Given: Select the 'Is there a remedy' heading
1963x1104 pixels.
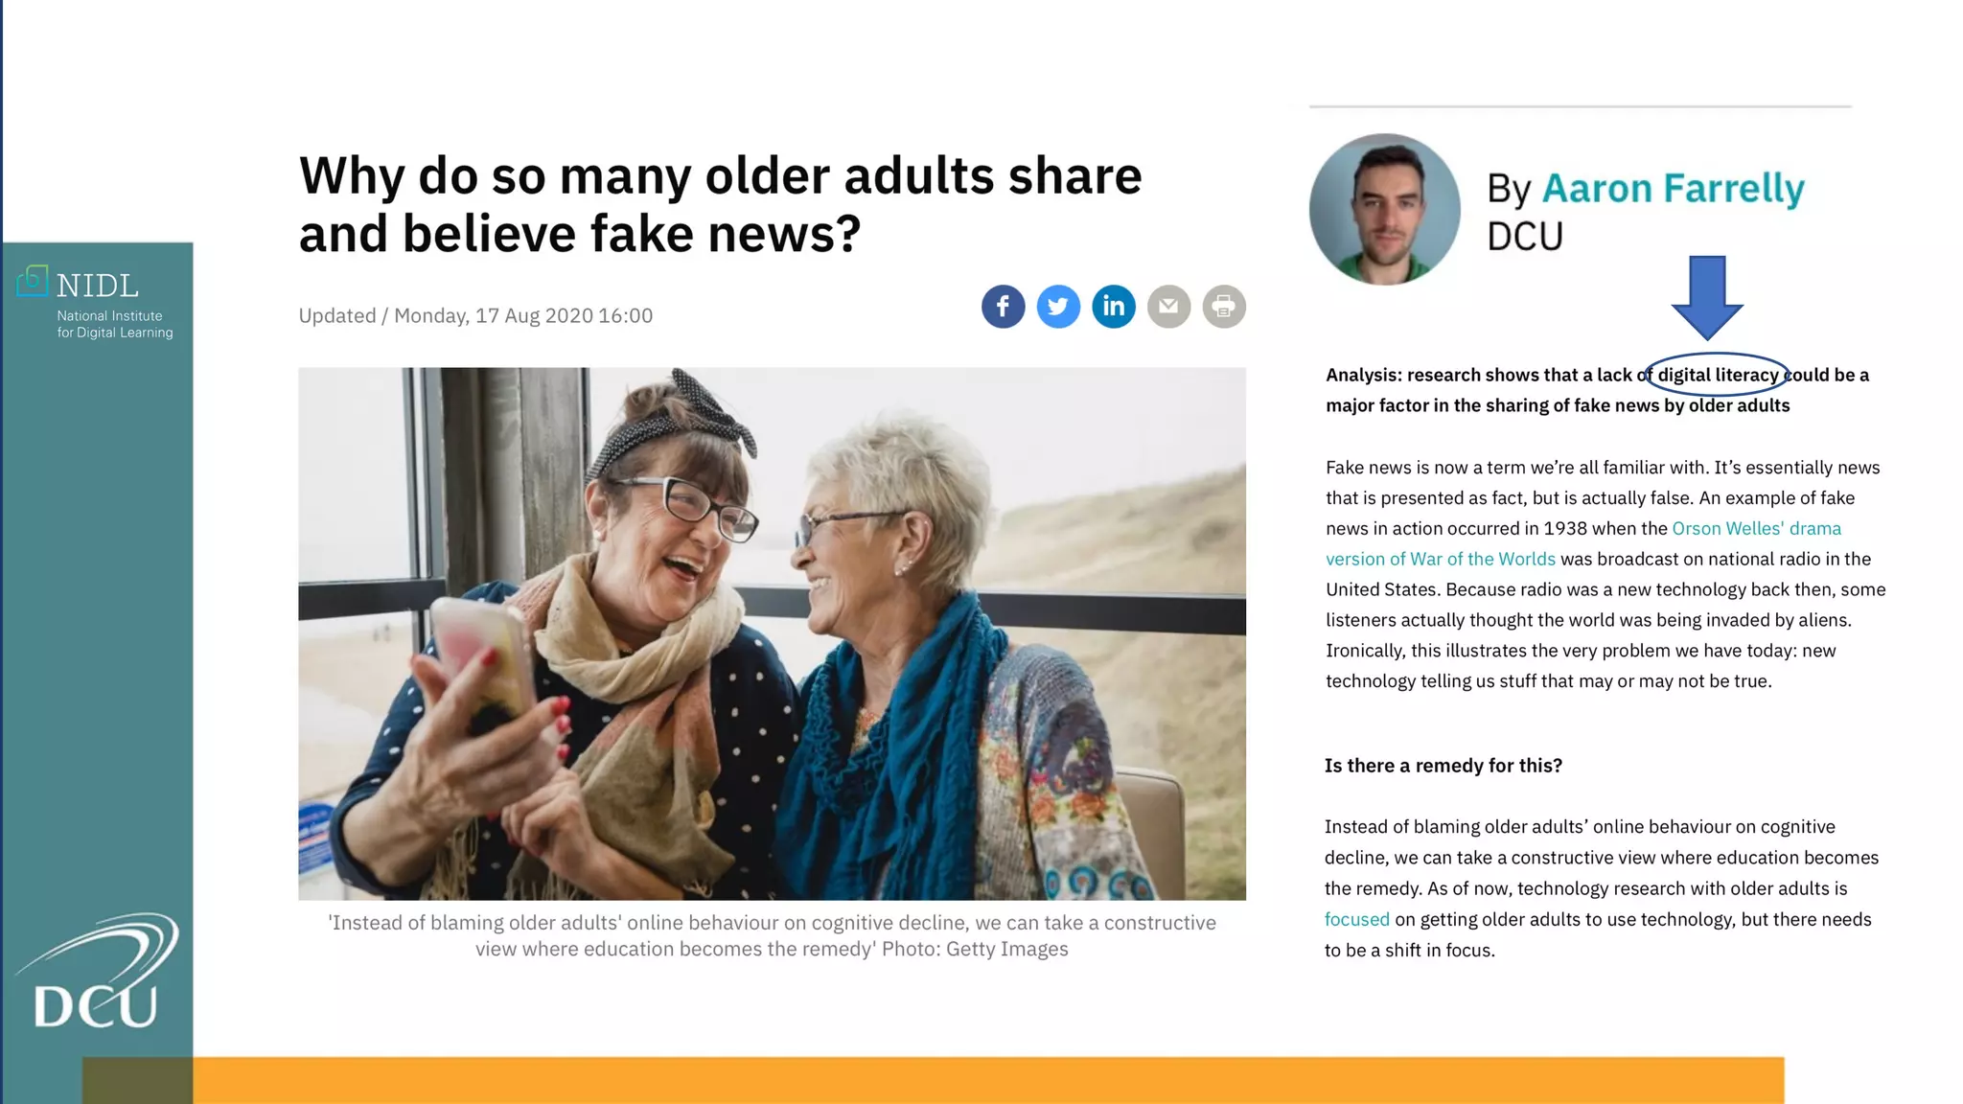Looking at the screenshot, I should pyautogui.click(x=1443, y=766).
